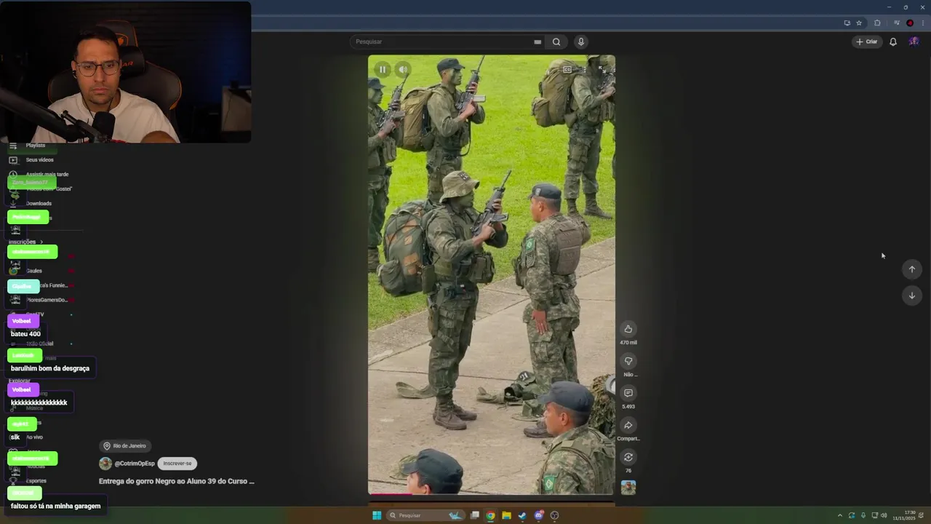Open Chrome extensions puzzle icon
This screenshot has width=931, height=524.
tap(877, 23)
